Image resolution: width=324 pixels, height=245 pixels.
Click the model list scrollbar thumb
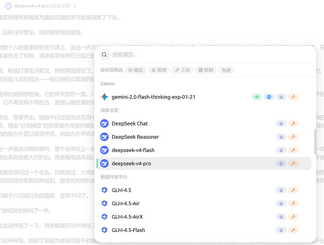pos(315,142)
